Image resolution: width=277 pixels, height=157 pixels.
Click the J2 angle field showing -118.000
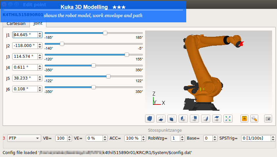pos(25,46)
